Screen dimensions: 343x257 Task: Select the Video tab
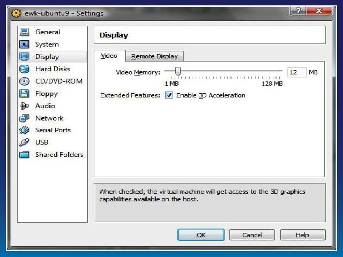pyautogui.click(x=109, y=56)
